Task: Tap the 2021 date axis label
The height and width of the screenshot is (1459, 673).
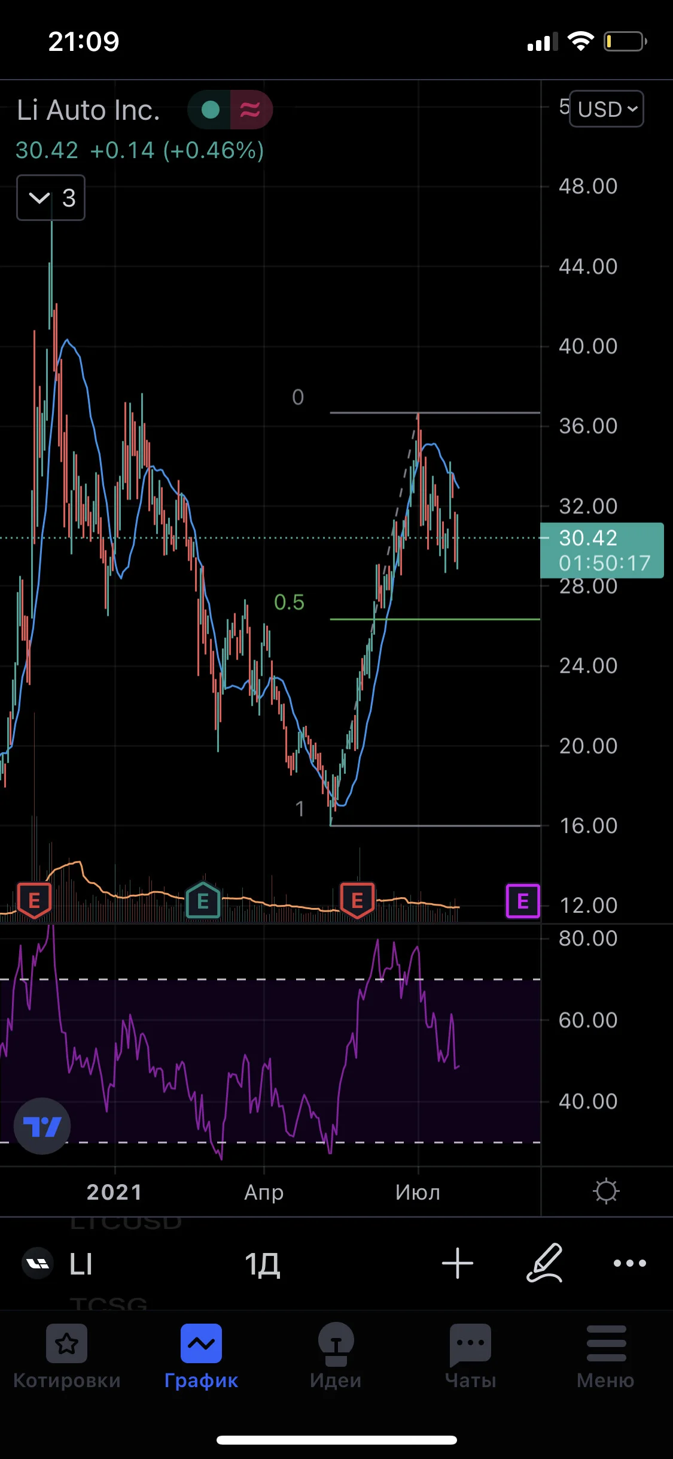Action: [114, 1192]
